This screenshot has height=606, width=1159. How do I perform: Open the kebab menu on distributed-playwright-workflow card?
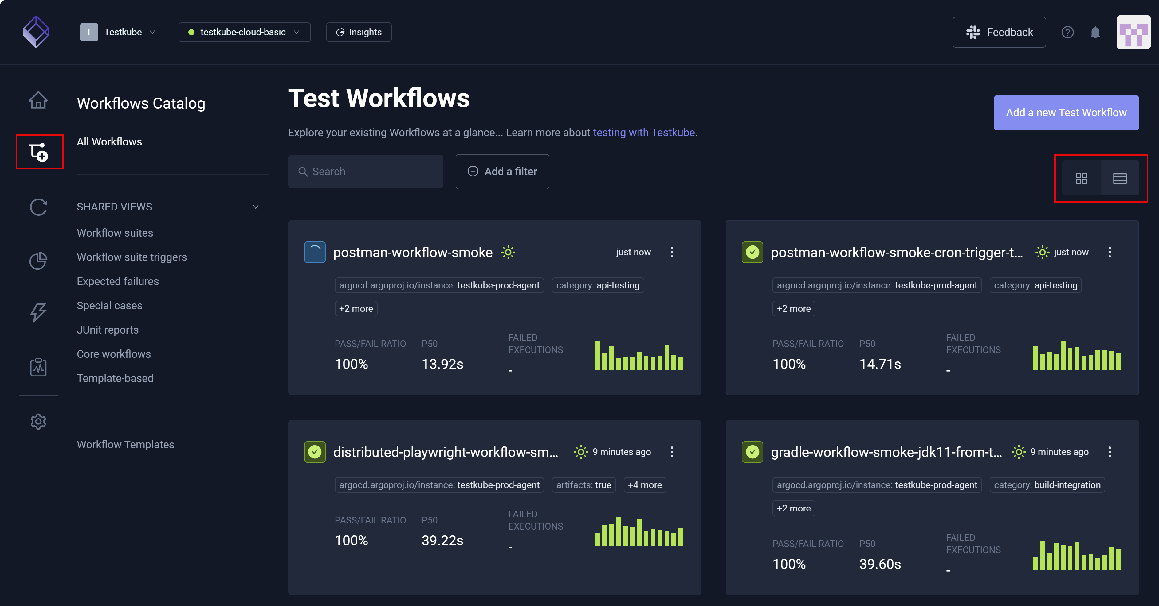click(x=672, y=452)
